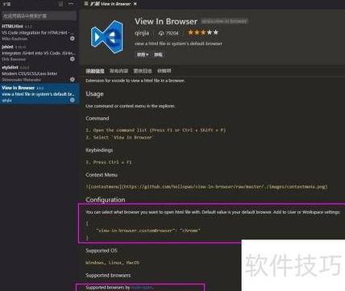The width and height of the screenshot is (345, 291).
Task: Open the gear menu for stylelint extension
Action: (73, 79)
